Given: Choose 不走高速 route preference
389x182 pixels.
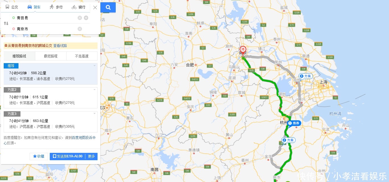Looking at the screenshot, I should click(82, 56).
